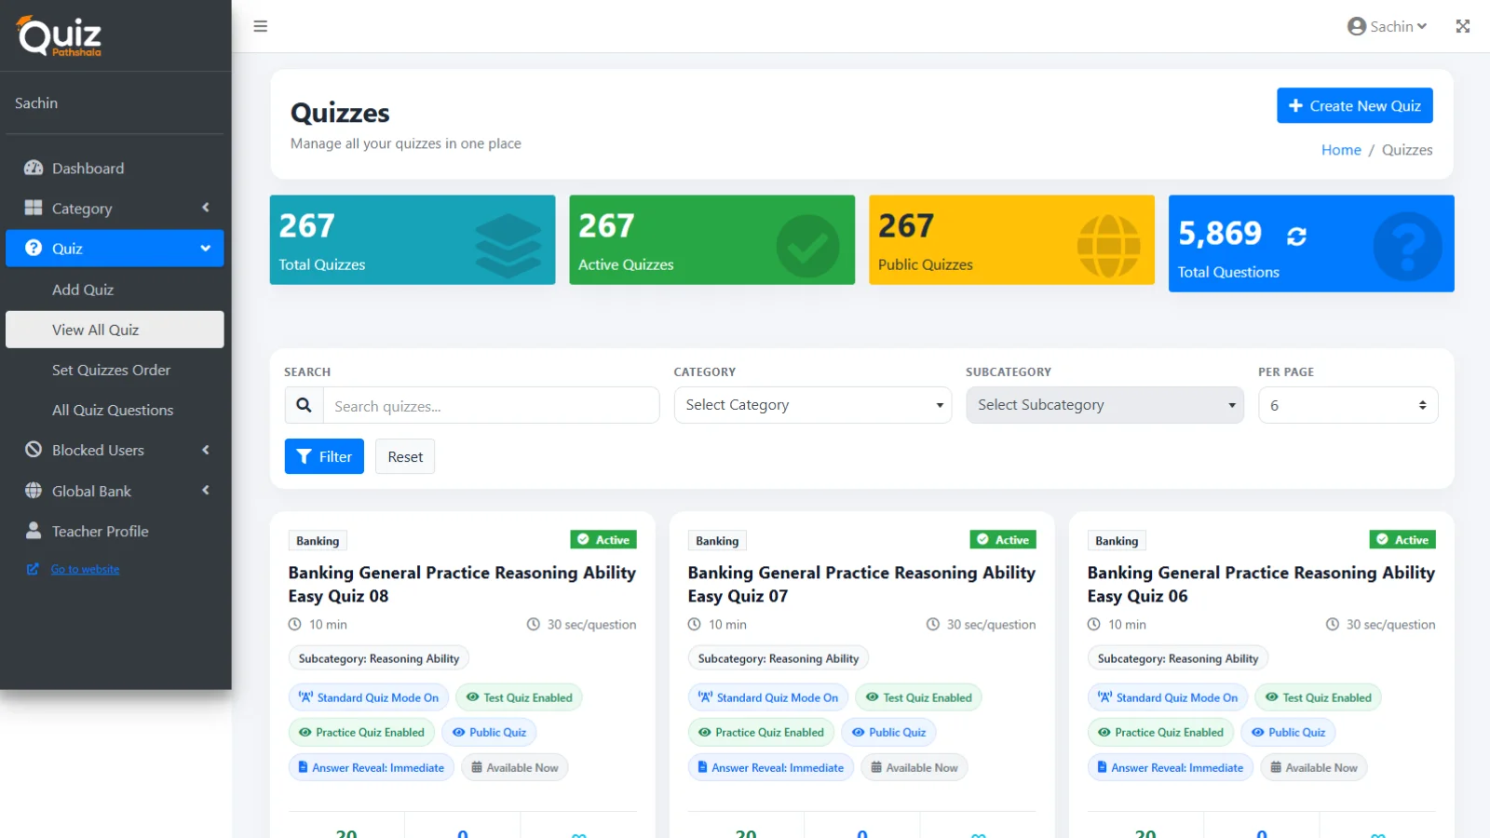Click the Quiz Pathshala logo
The height and width of the screenshot is (838, 1490).
(x=59, y=36)
